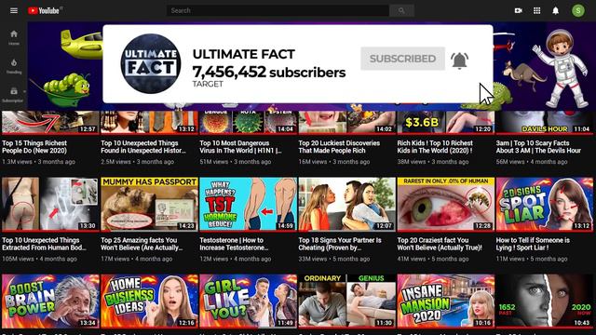
Task: Open Top 25 Amazing facts video title
Action: [x=142, y=244]
